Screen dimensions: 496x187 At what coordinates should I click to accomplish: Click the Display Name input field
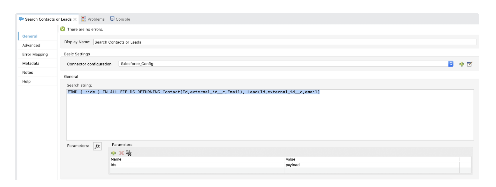[284, 42]
